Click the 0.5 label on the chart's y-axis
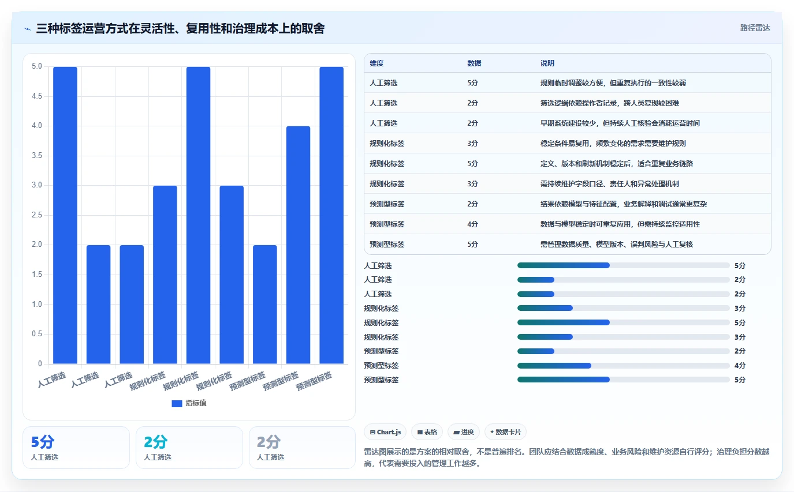 37,334
